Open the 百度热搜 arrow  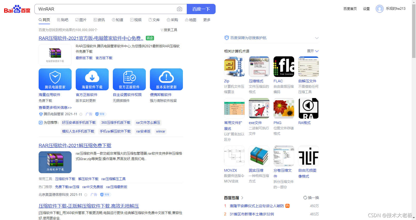[242, 198]
